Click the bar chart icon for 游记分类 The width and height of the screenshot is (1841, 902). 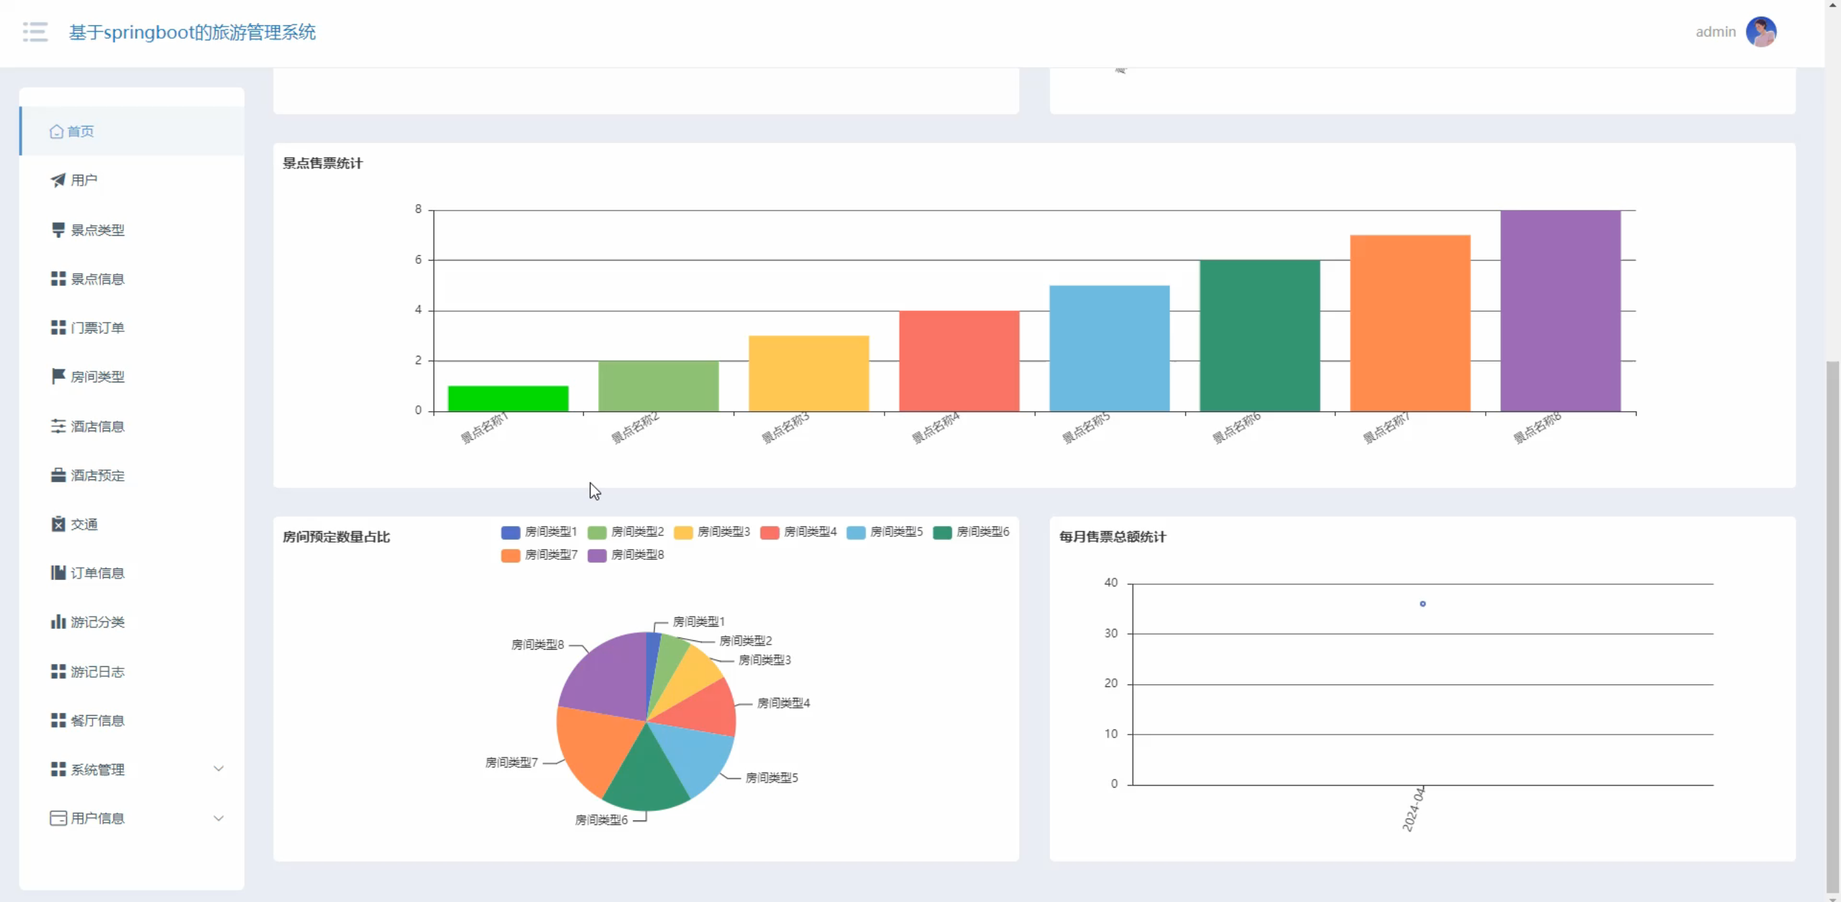[58, 622]
